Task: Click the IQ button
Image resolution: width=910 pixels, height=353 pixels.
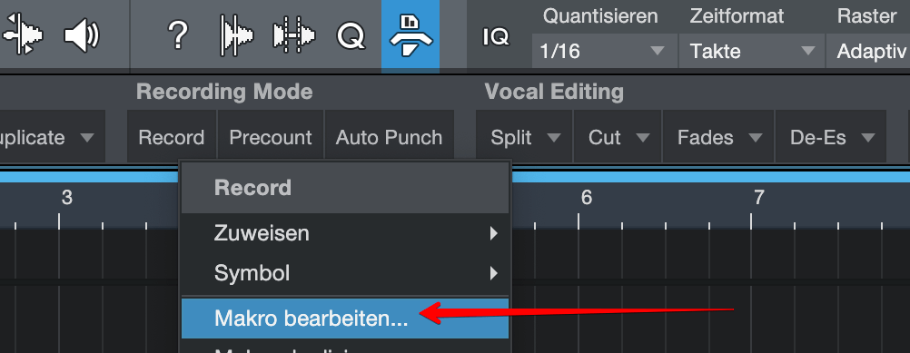Action: pyautogui.click(x=496, y=37)
